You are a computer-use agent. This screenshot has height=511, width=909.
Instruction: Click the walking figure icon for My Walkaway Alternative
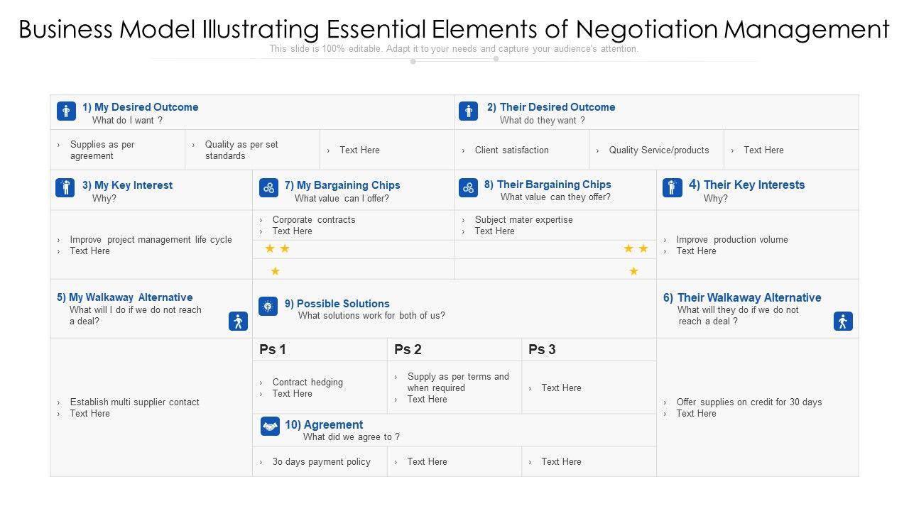238,322
